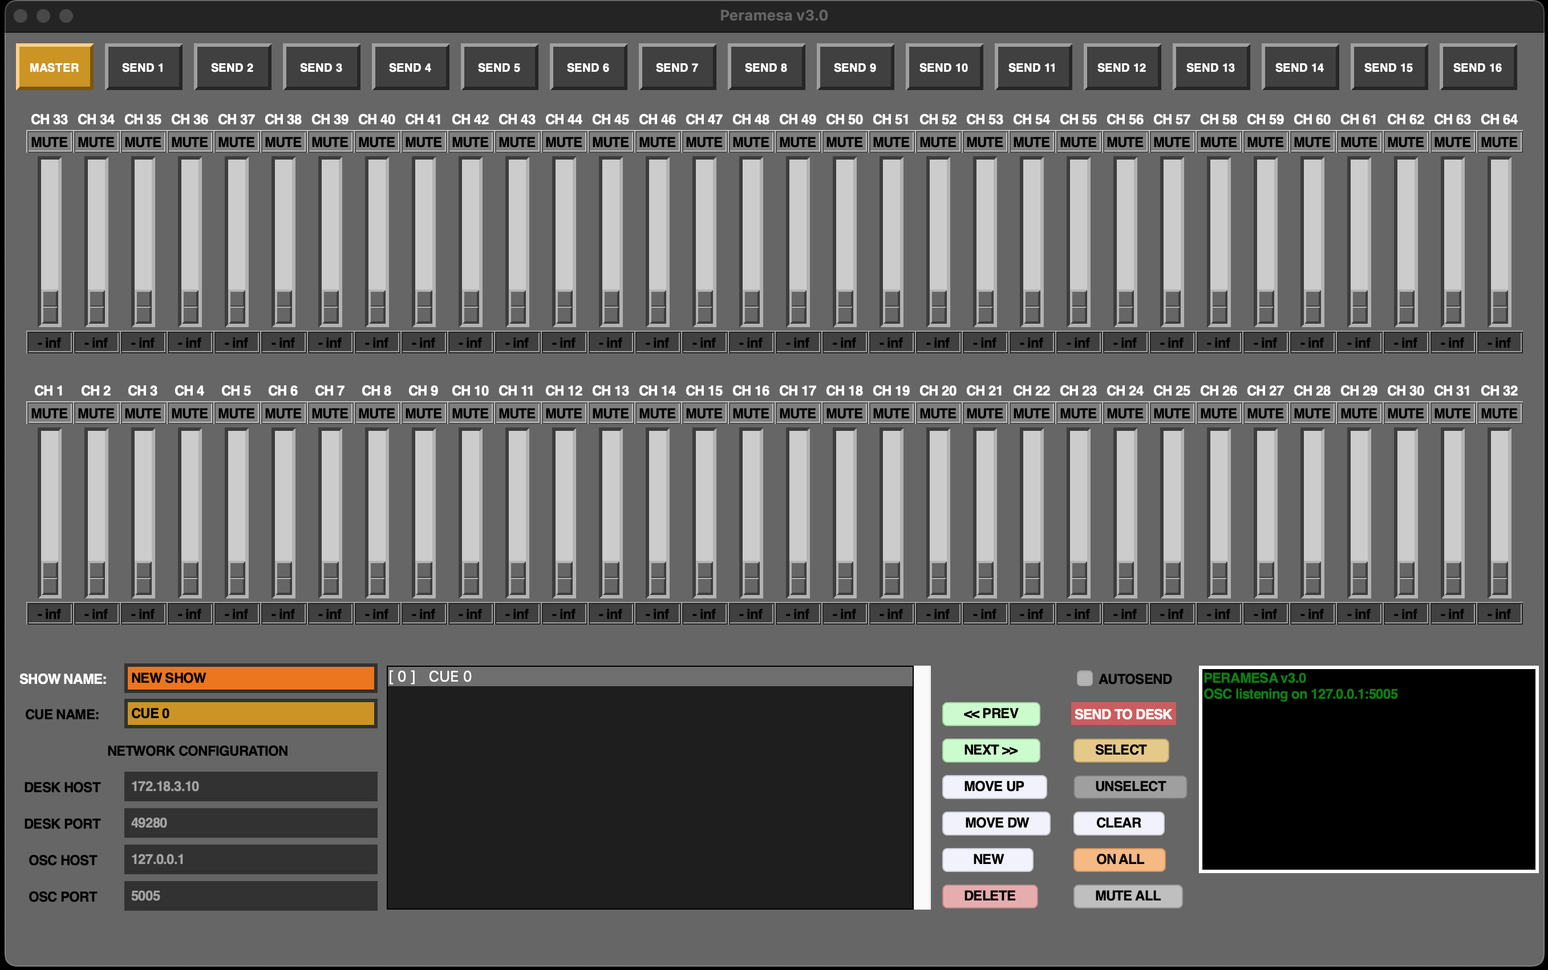Image resolution: width=1548 pixels, height=970 pixels.
Task: Select the MASTER tab
Action: coord(54,67)
